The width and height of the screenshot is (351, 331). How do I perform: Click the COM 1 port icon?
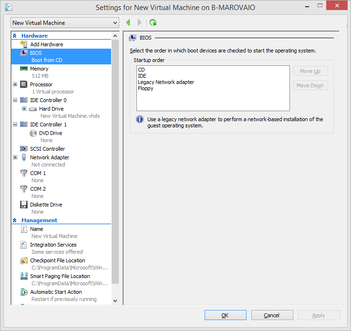[x=23, y=173]
